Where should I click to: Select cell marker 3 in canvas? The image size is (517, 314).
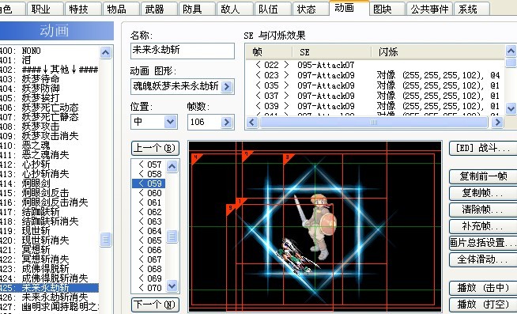[288, 158]
